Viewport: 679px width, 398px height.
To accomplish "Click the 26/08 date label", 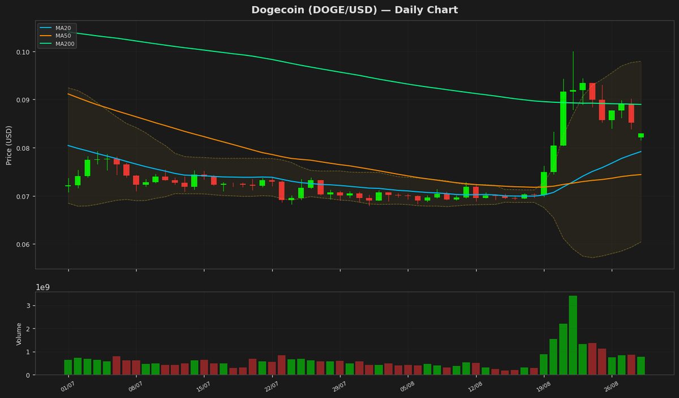I will [611, 387].
